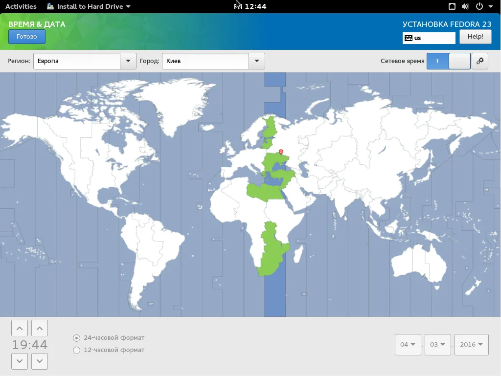This screenshot has width=501, height=376.
Task: Toggle the Сетевое время switch
Action: tap(448, 61)
